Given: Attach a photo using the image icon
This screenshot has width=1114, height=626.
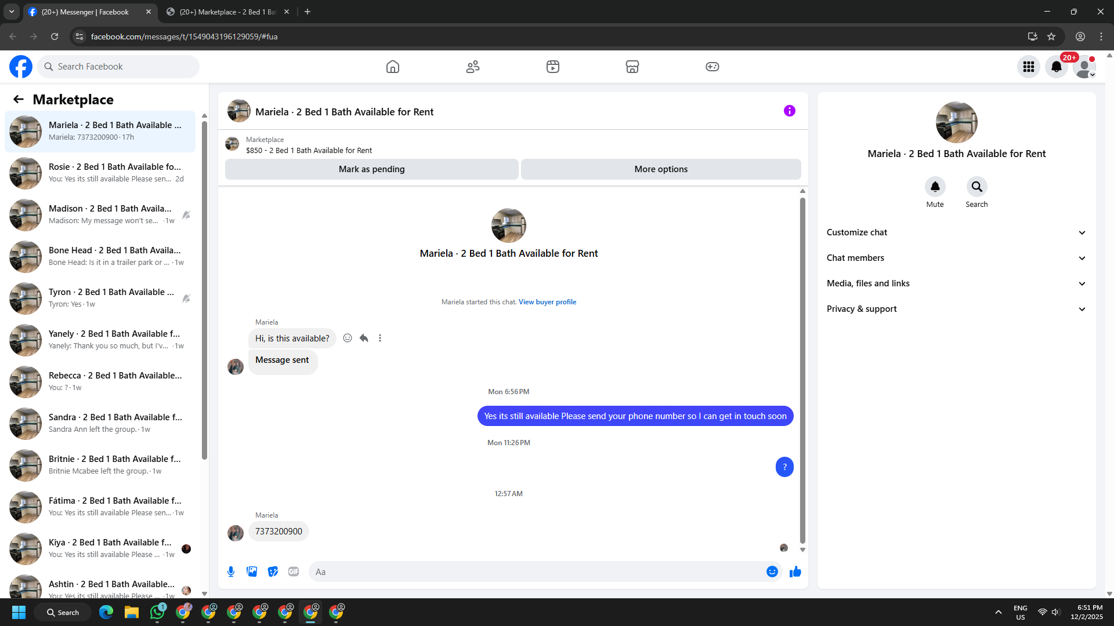Looking at the screenshot, I should pyautogui.click(x=252, y=572).
